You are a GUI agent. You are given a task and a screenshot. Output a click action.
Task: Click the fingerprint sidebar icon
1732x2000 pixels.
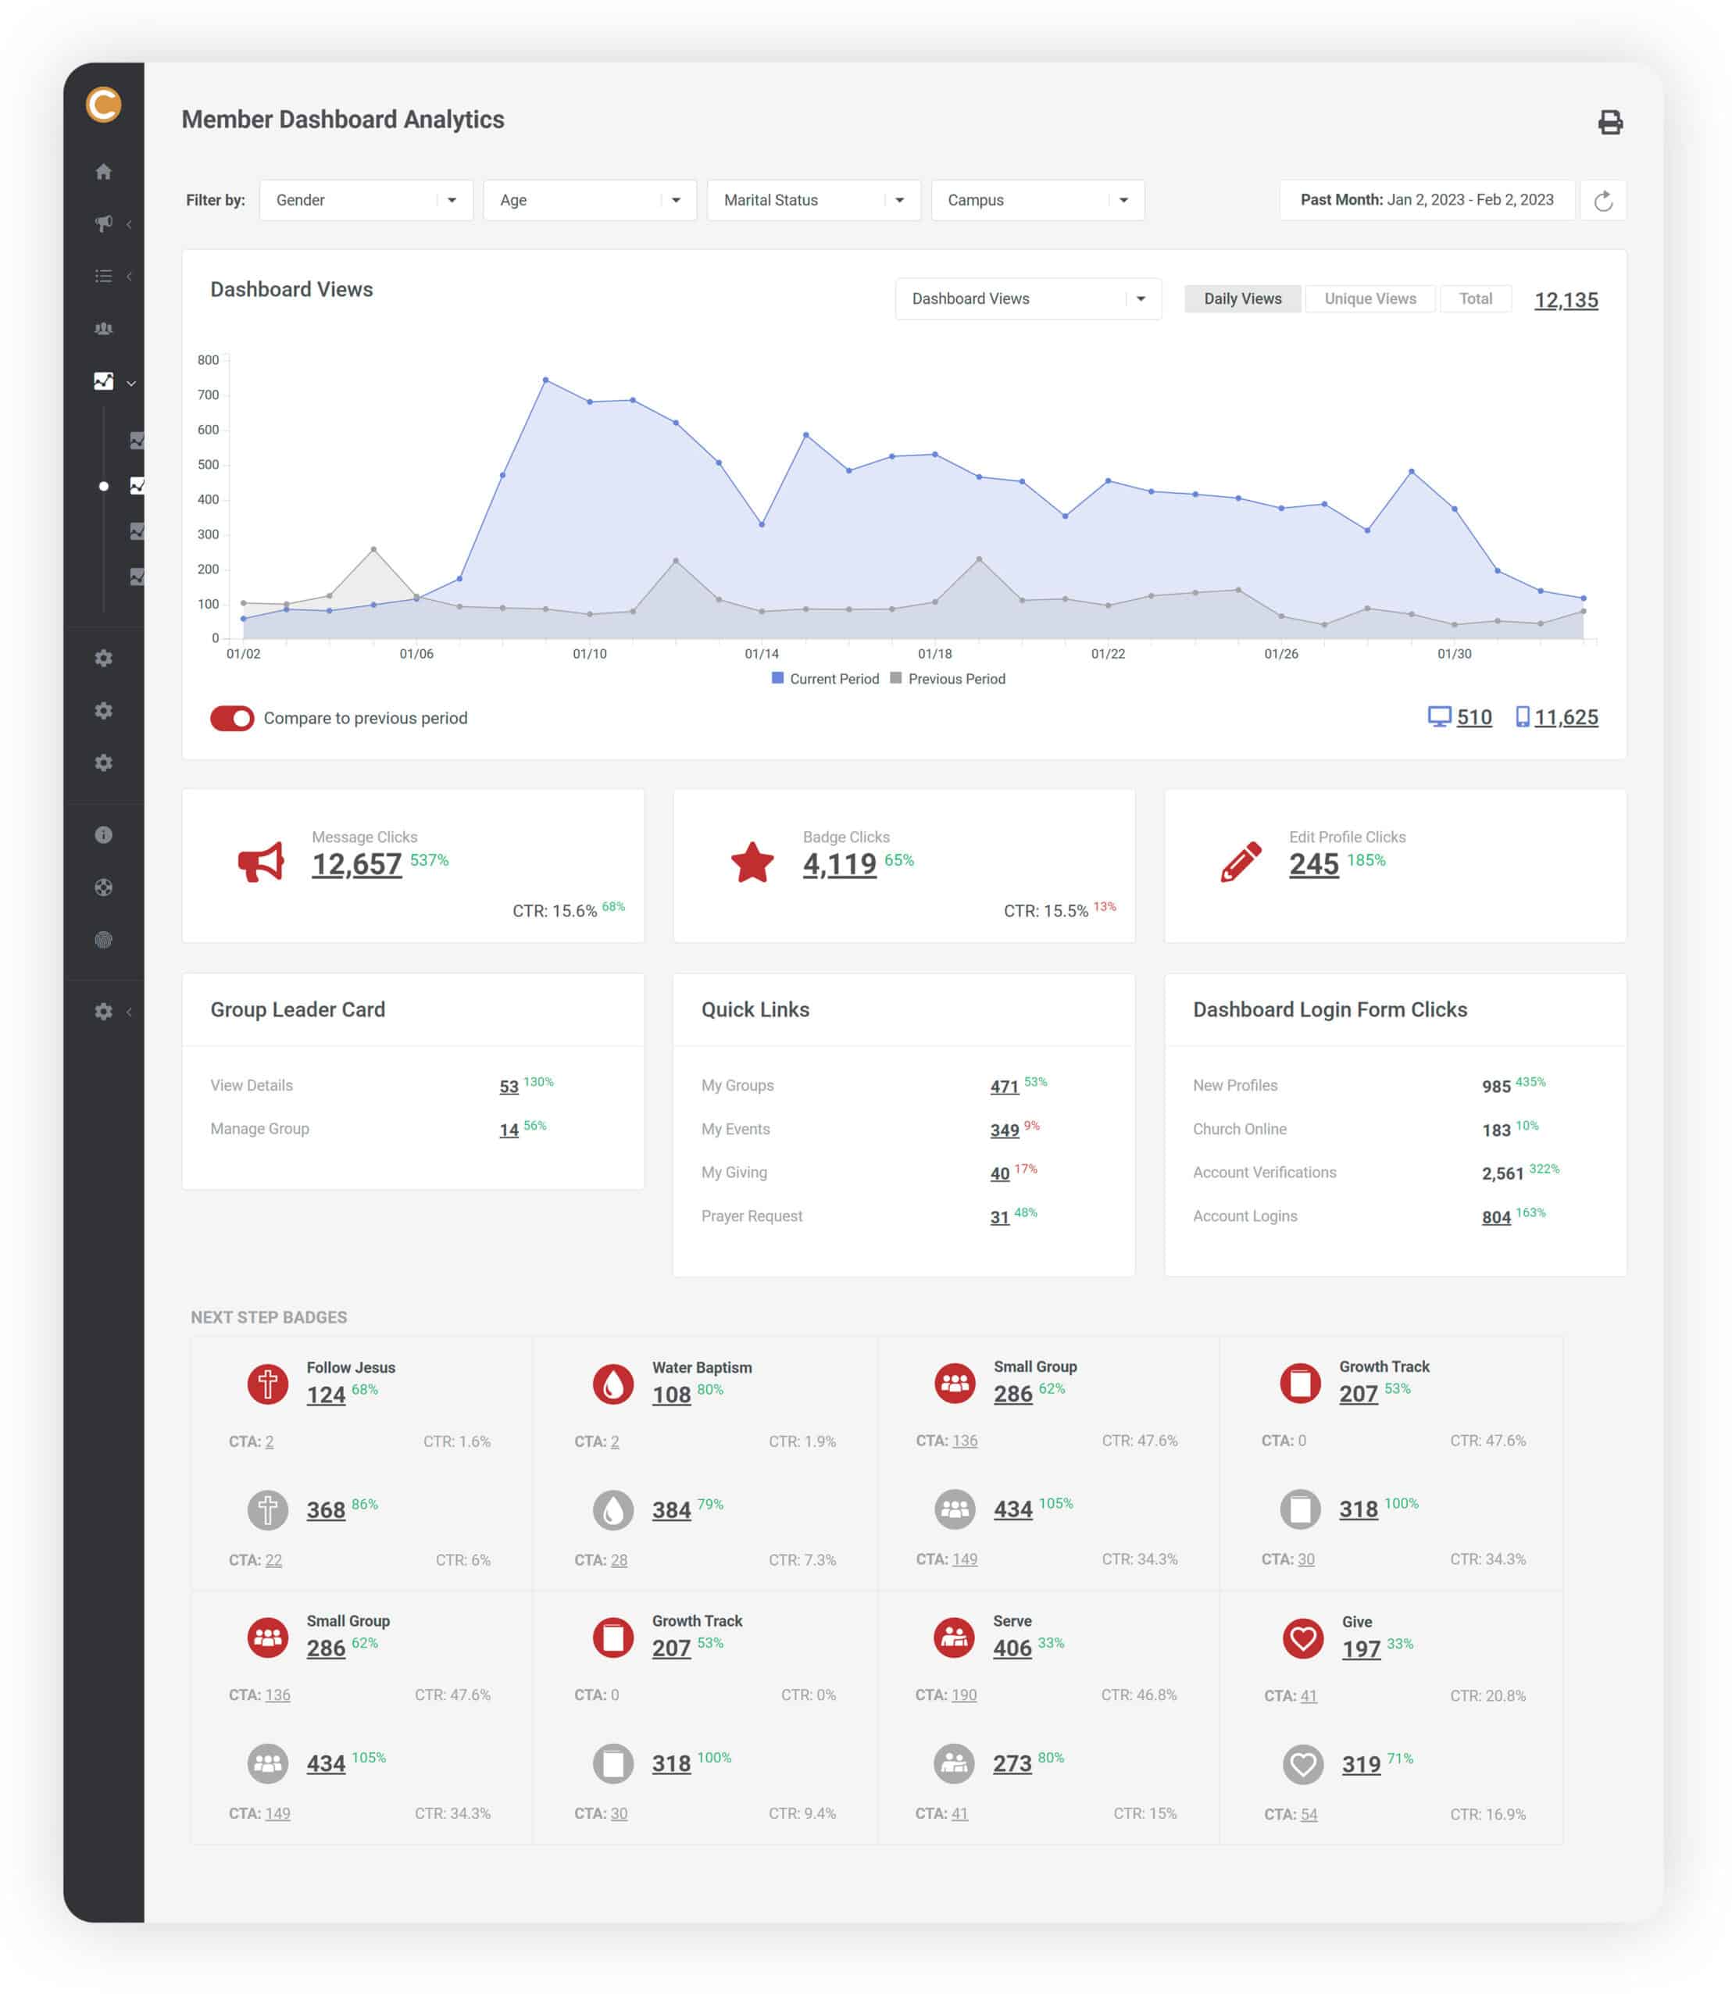103,940
